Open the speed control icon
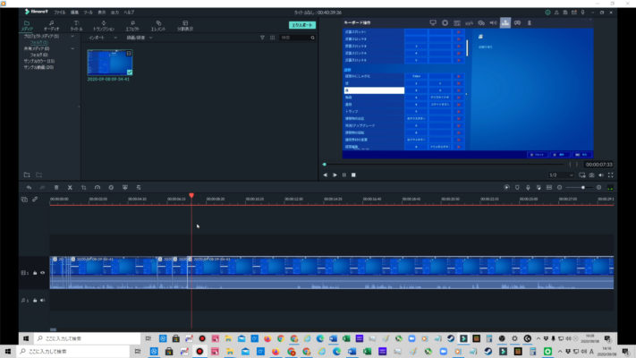Screen dimensions: 636x358 point(98,188)
